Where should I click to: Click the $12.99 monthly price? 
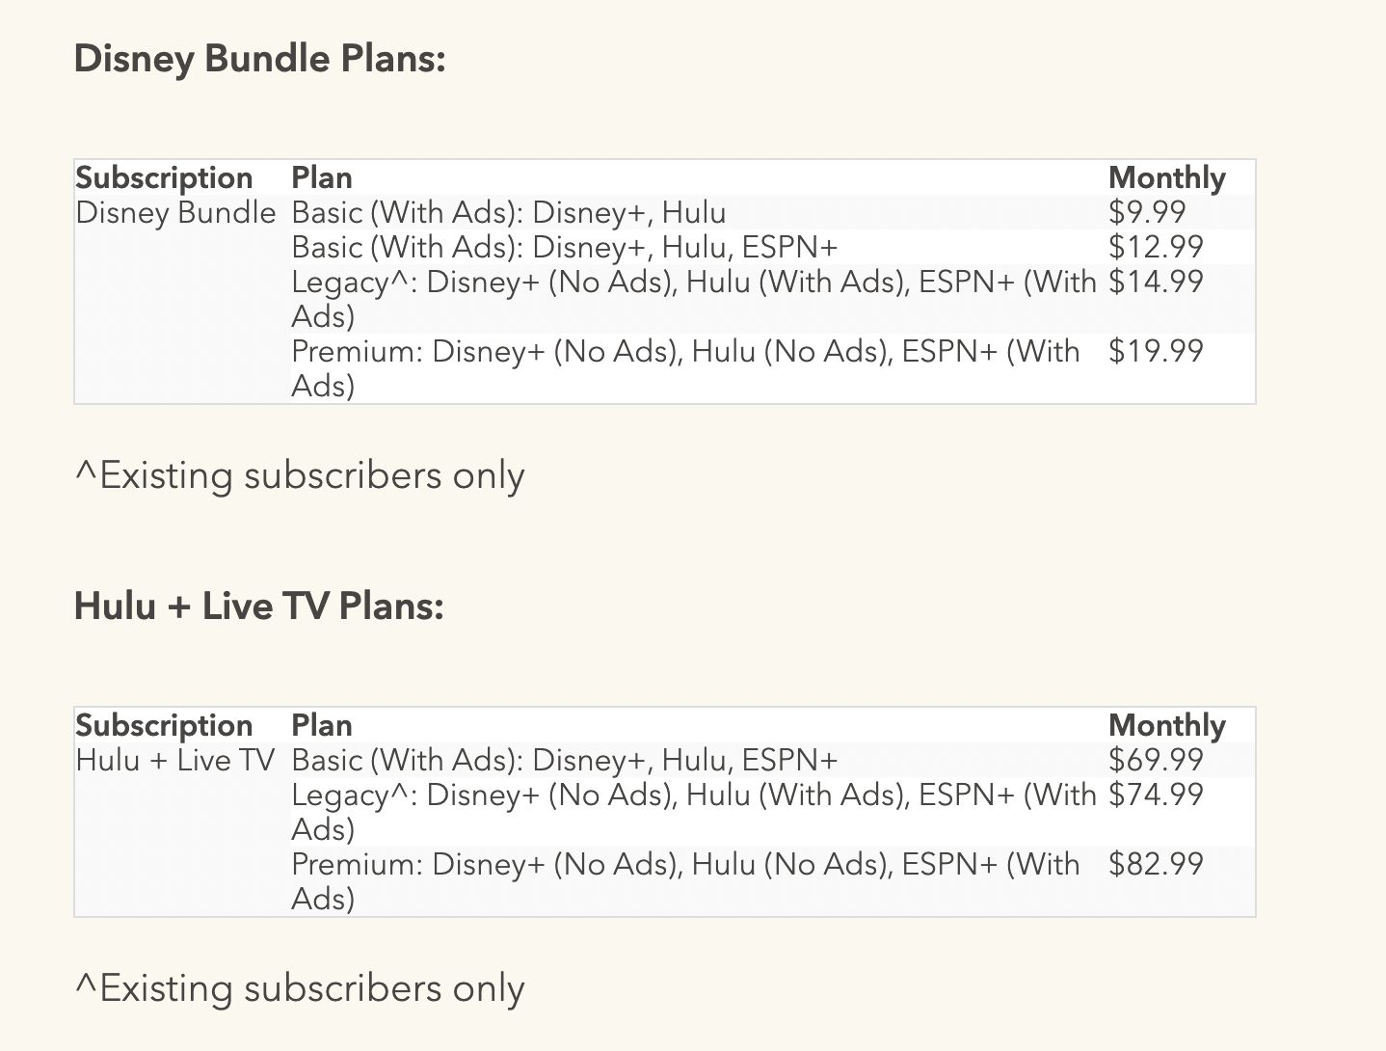pyautogui.click(x=1155, y=248)
